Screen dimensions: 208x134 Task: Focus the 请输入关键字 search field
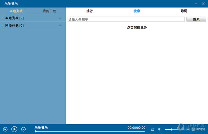tap(126, 19)
